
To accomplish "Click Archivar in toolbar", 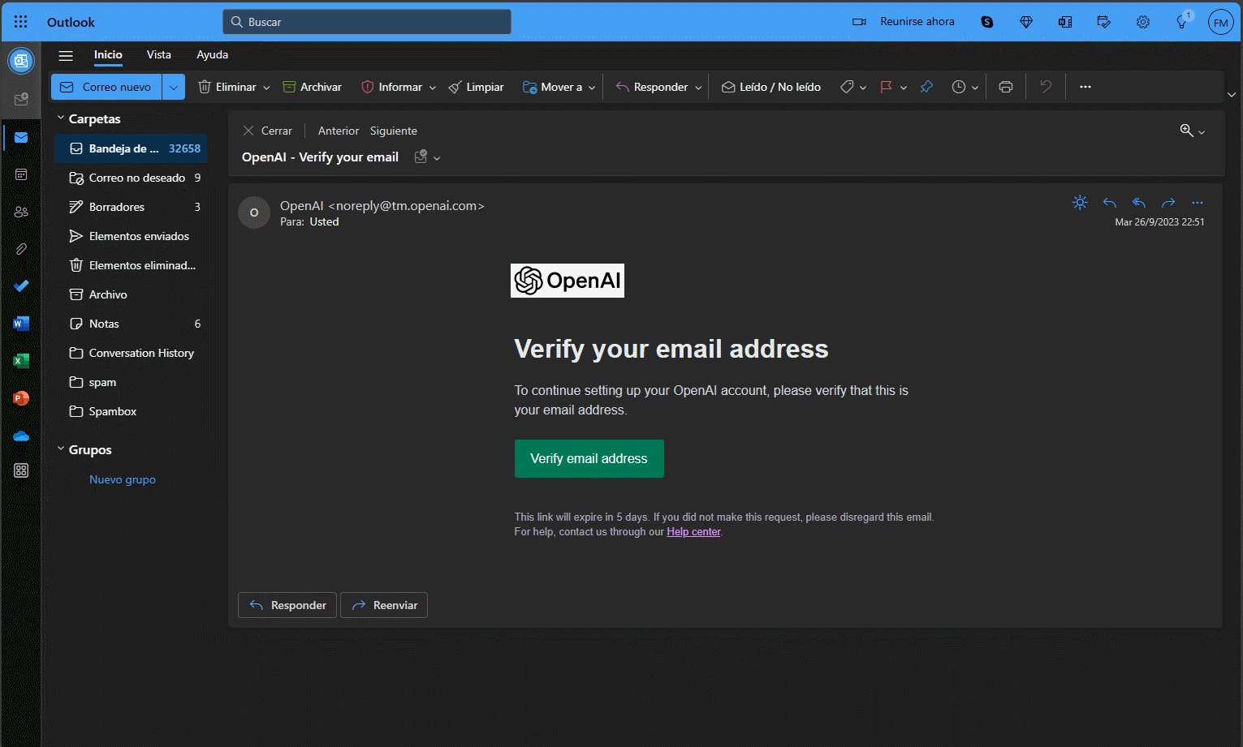I will [312, 87].
